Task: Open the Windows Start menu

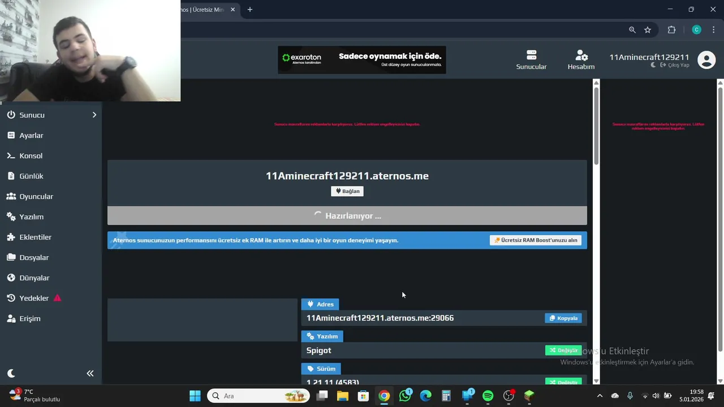Action: (195, 396)
